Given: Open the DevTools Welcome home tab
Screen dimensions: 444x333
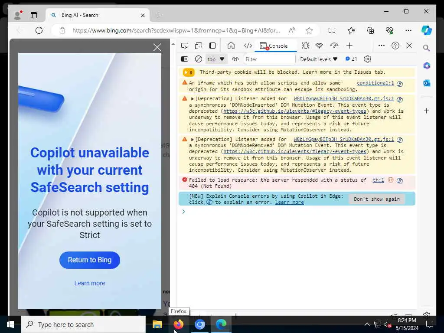Looking at the screenshot, I should tap(231, 46).
